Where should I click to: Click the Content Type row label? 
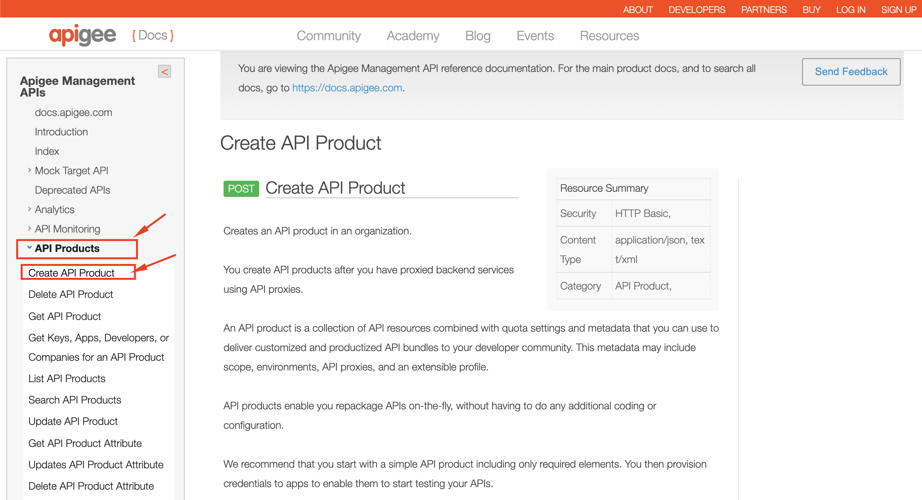[x=578, y=249]
